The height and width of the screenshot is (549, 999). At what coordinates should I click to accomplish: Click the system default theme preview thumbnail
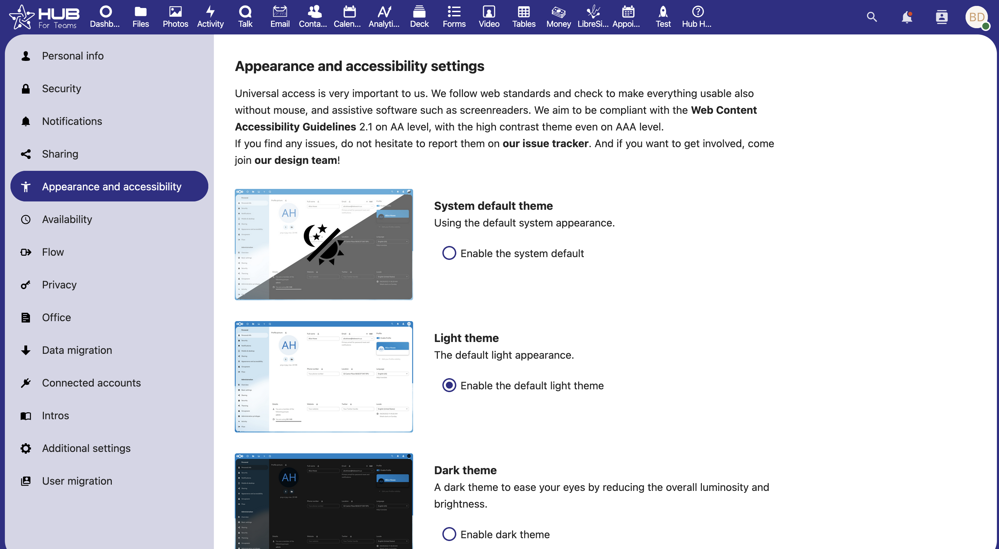324,245
